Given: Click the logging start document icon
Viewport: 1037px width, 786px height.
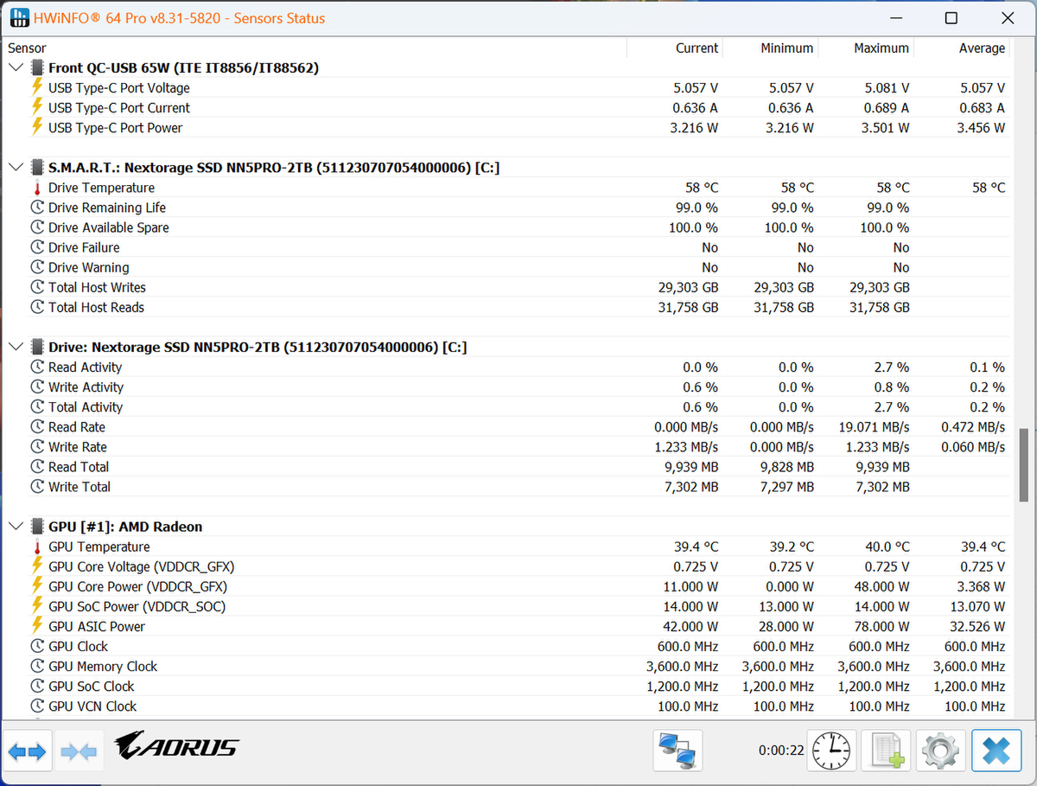Looking at the screenshot, I should point(886,751).
